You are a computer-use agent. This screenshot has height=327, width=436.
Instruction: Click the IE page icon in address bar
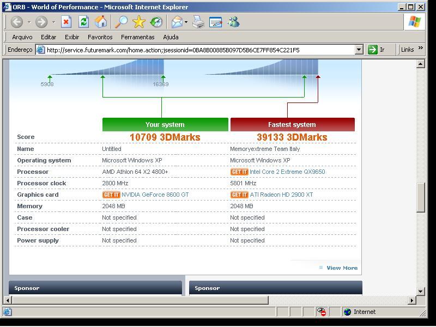[40, 50]
